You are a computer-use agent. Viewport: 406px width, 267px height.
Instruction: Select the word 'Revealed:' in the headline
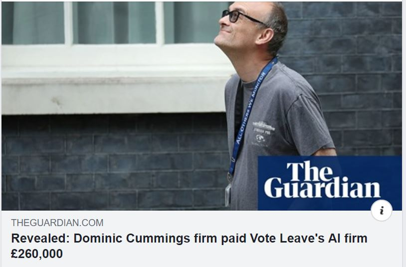coord(40,238)
